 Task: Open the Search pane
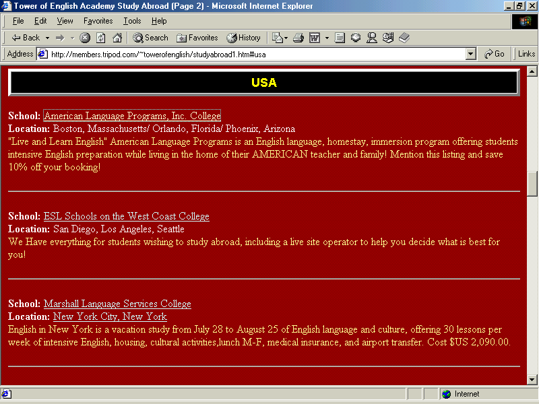click(150, 38)
